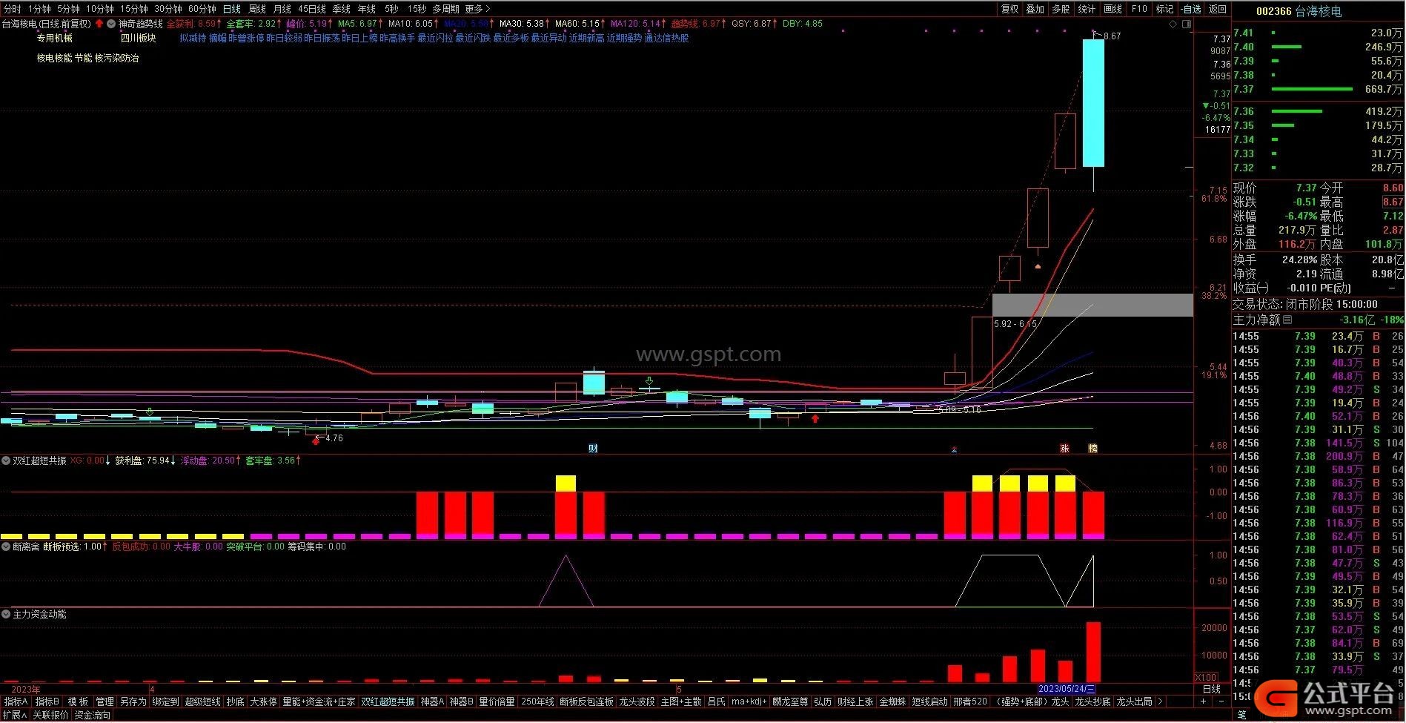1406x723 pixels.
Task: Switch to 日线 daily chart
Action: pos(231,9)
